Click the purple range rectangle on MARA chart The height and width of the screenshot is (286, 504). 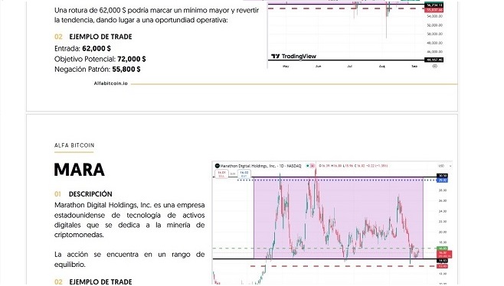339,218
